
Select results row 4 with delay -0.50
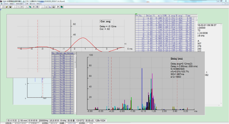[x=165, y=25]
